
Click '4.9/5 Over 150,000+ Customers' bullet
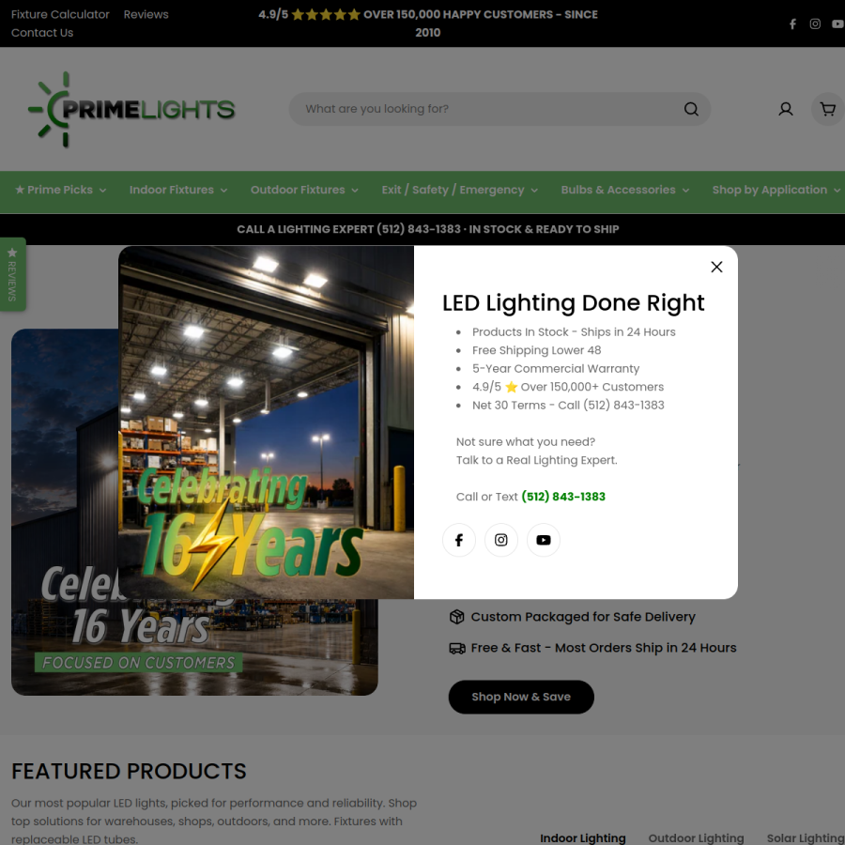pos(568,387)
